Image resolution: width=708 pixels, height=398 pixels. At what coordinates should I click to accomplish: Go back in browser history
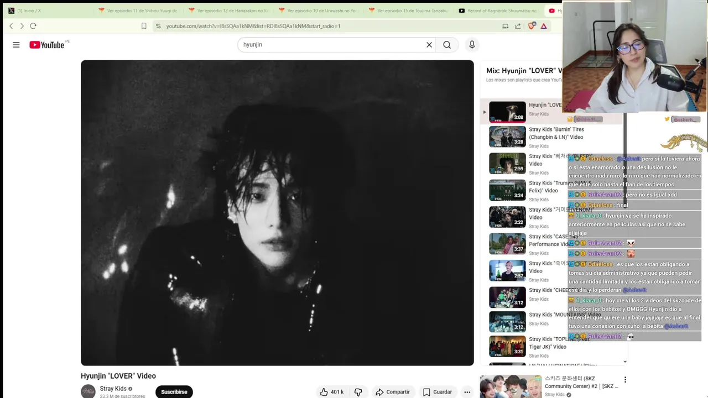coord(11,26)
